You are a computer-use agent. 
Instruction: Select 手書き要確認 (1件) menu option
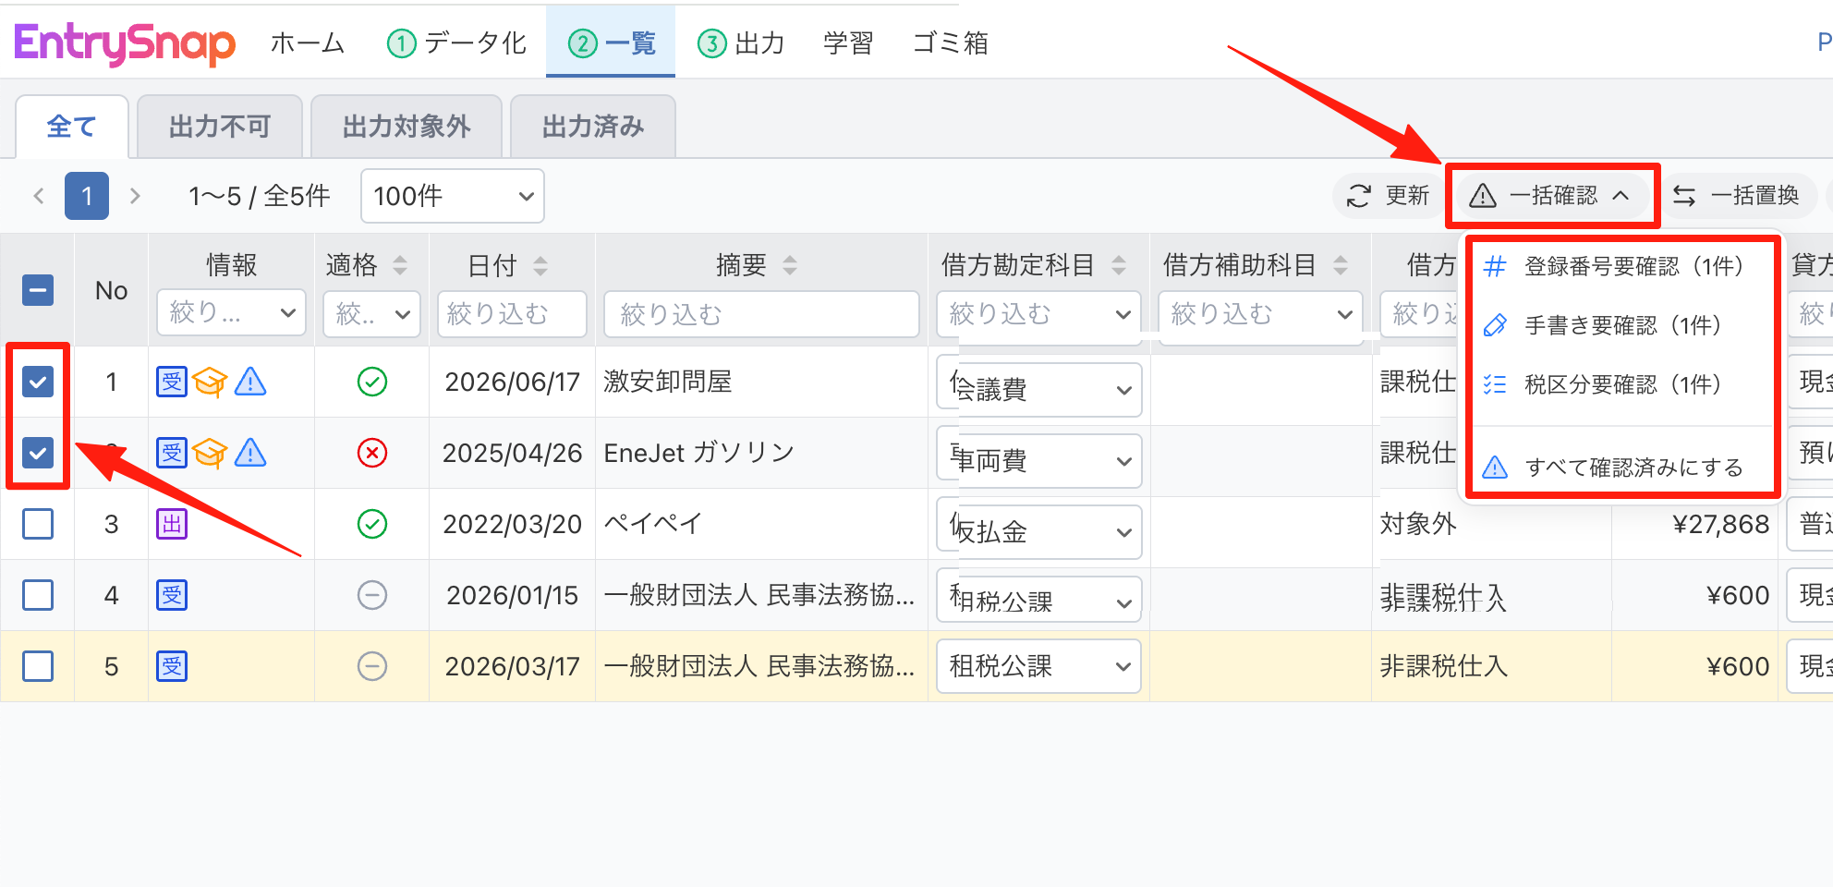point(1621,325)
